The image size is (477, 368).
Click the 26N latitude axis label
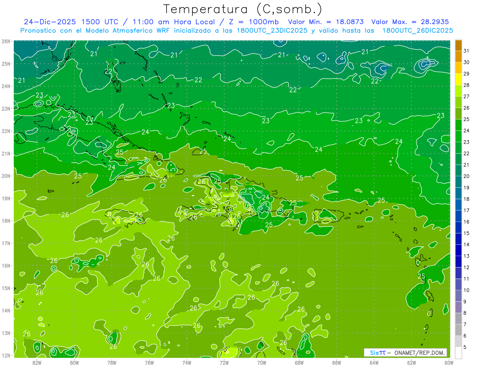click(6, 41)
